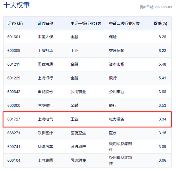Click 乘用车及零部件 in the 华域汽车 row

121,147
